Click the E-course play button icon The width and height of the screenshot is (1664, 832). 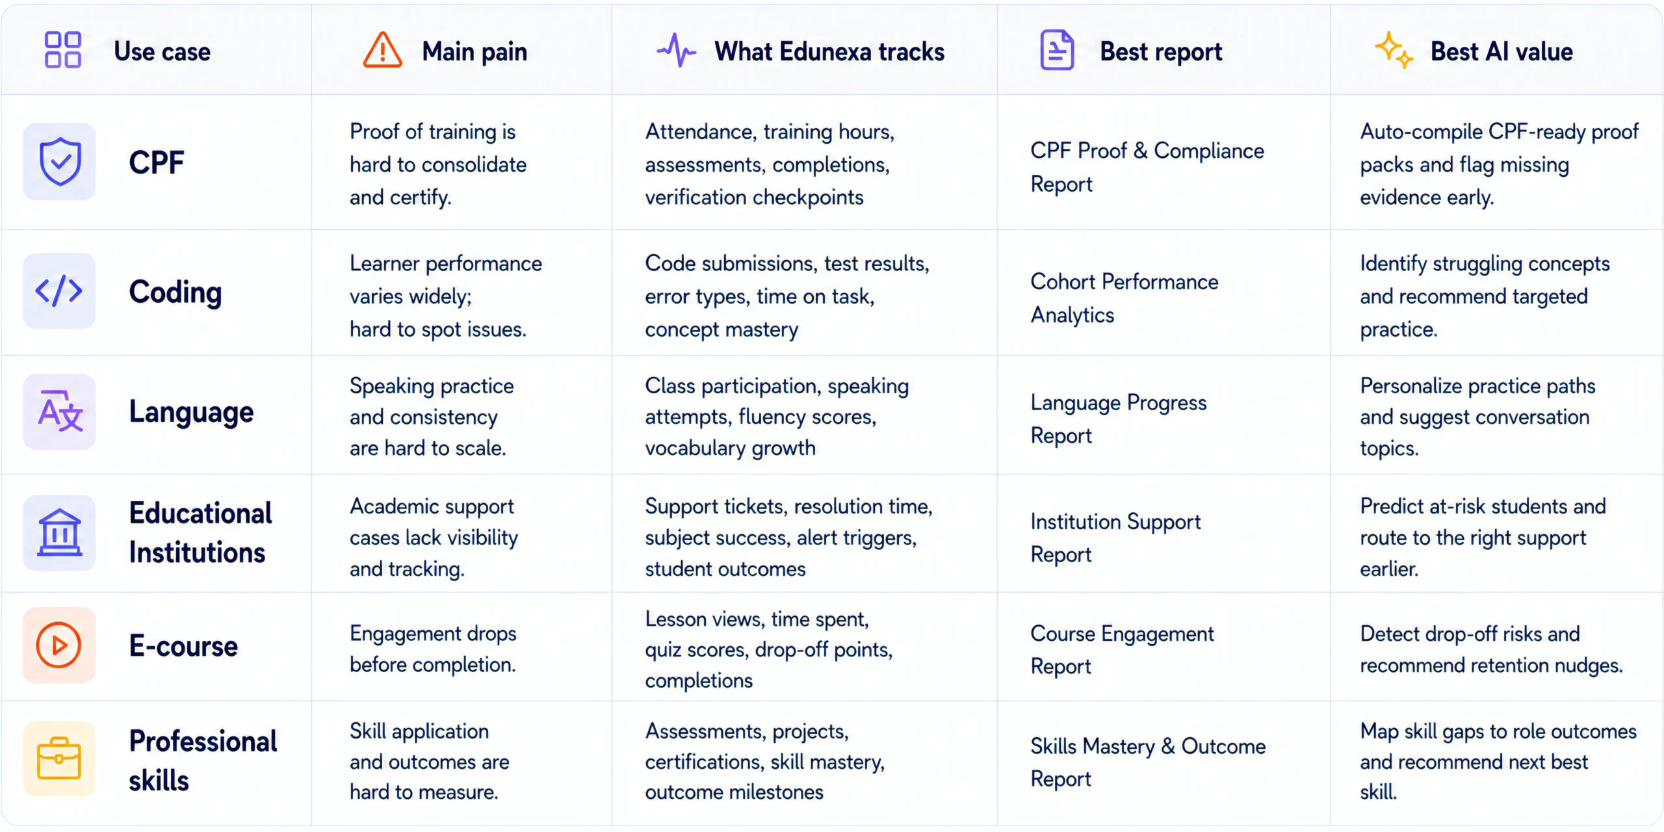pos(60,645)
